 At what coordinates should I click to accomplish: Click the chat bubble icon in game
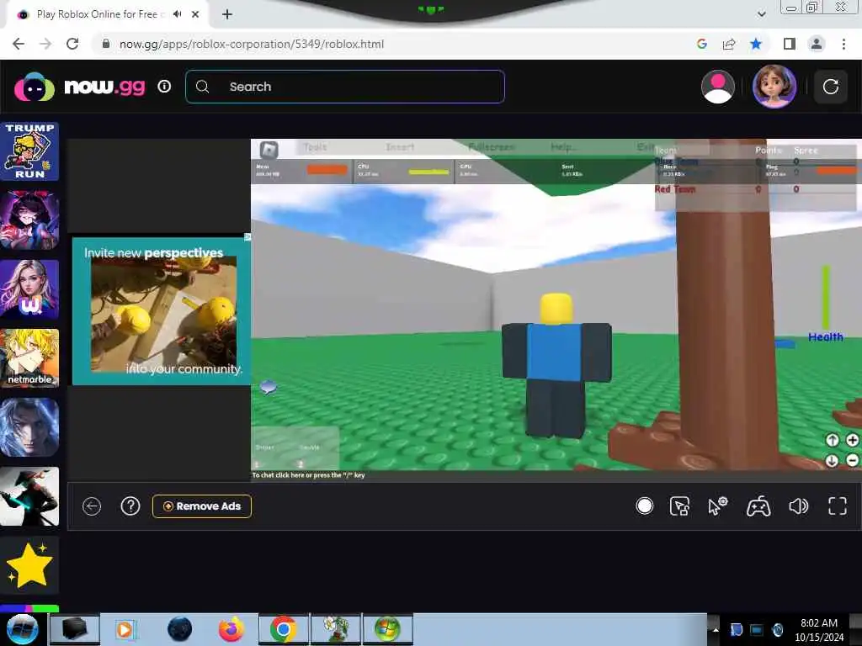click(x=269, y=387)
